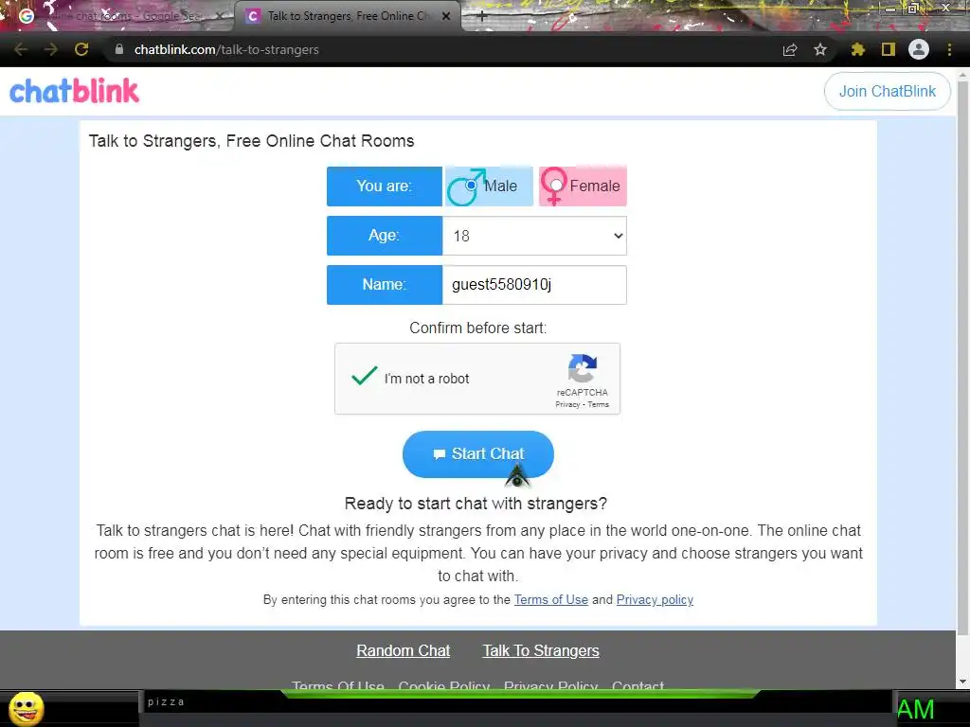
Task: Toggle the browser side panel icon
Action: point(889,49)
